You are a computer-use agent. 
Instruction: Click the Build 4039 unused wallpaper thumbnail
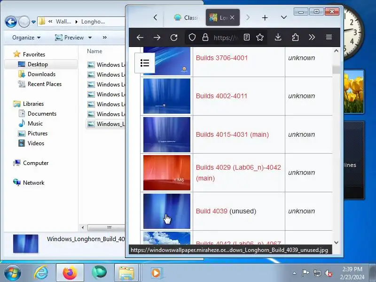click(x=167, y=211)
